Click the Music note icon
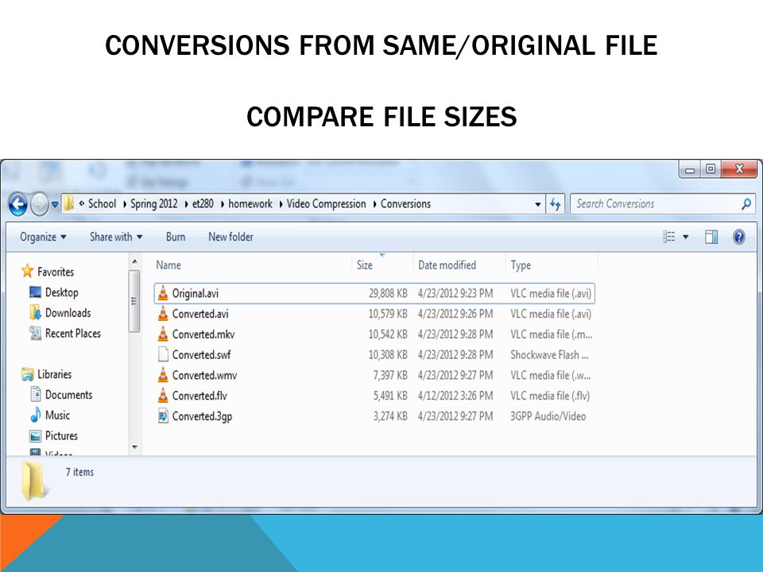The width and height of the screenshot is (763, 572). (35, 415)
